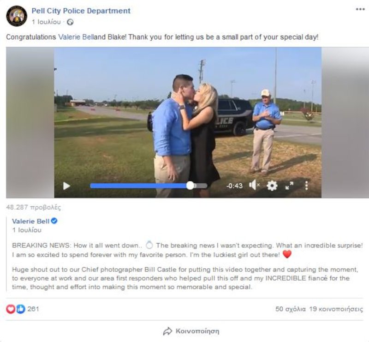
Task: View the 261 reactions list
Action: point(33,309)
